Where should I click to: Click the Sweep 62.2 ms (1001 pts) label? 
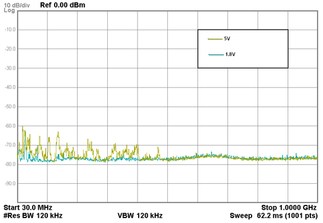click(274, 216)
